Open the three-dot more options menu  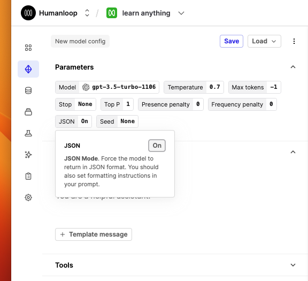[294, 41]
